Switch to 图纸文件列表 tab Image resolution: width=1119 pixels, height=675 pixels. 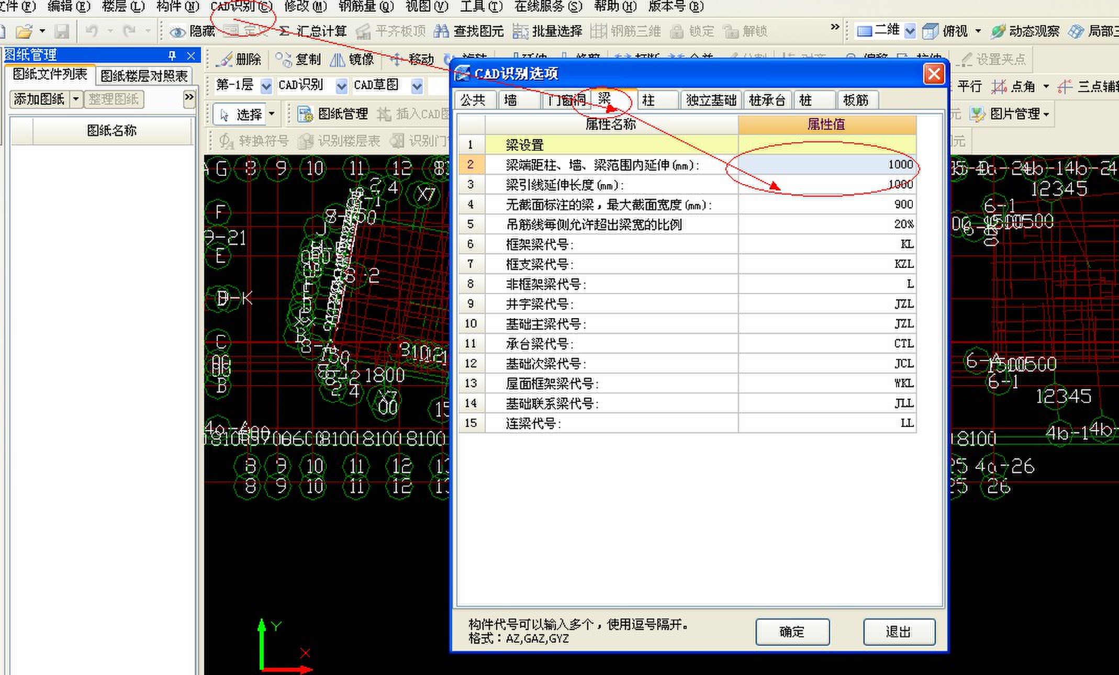[50, 74]
